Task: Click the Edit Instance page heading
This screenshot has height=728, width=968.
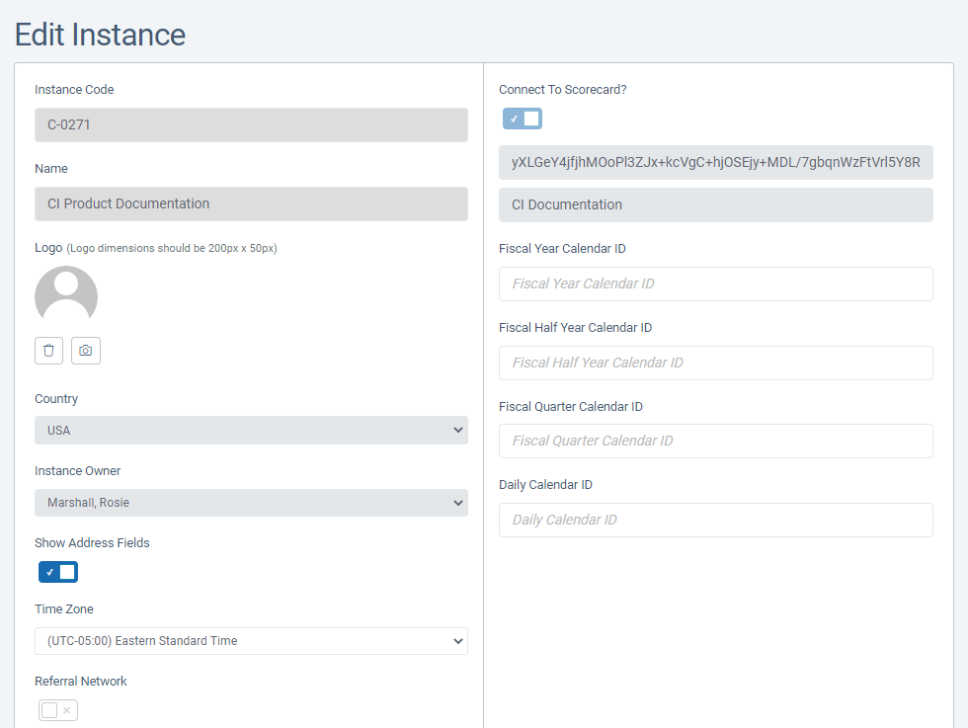Action: click(100, 35)
